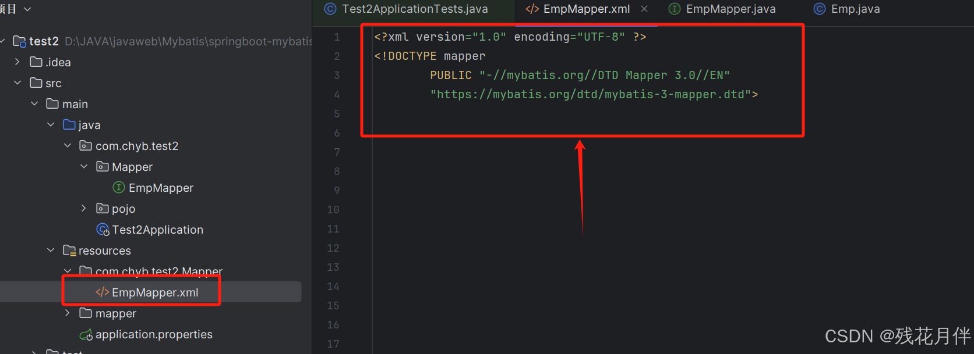Click line number 1 in gutter
The image size is (974, 354).
click(x=337, y=37)
